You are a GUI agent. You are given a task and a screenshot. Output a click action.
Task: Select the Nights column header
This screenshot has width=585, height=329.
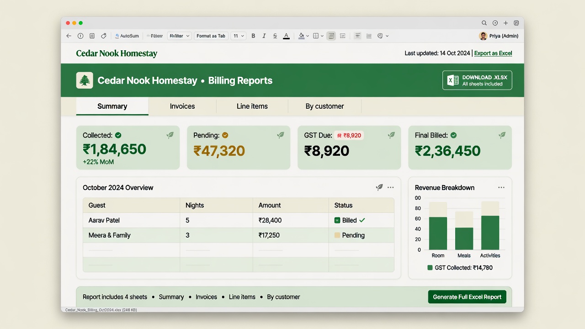(x=216, y=205)
